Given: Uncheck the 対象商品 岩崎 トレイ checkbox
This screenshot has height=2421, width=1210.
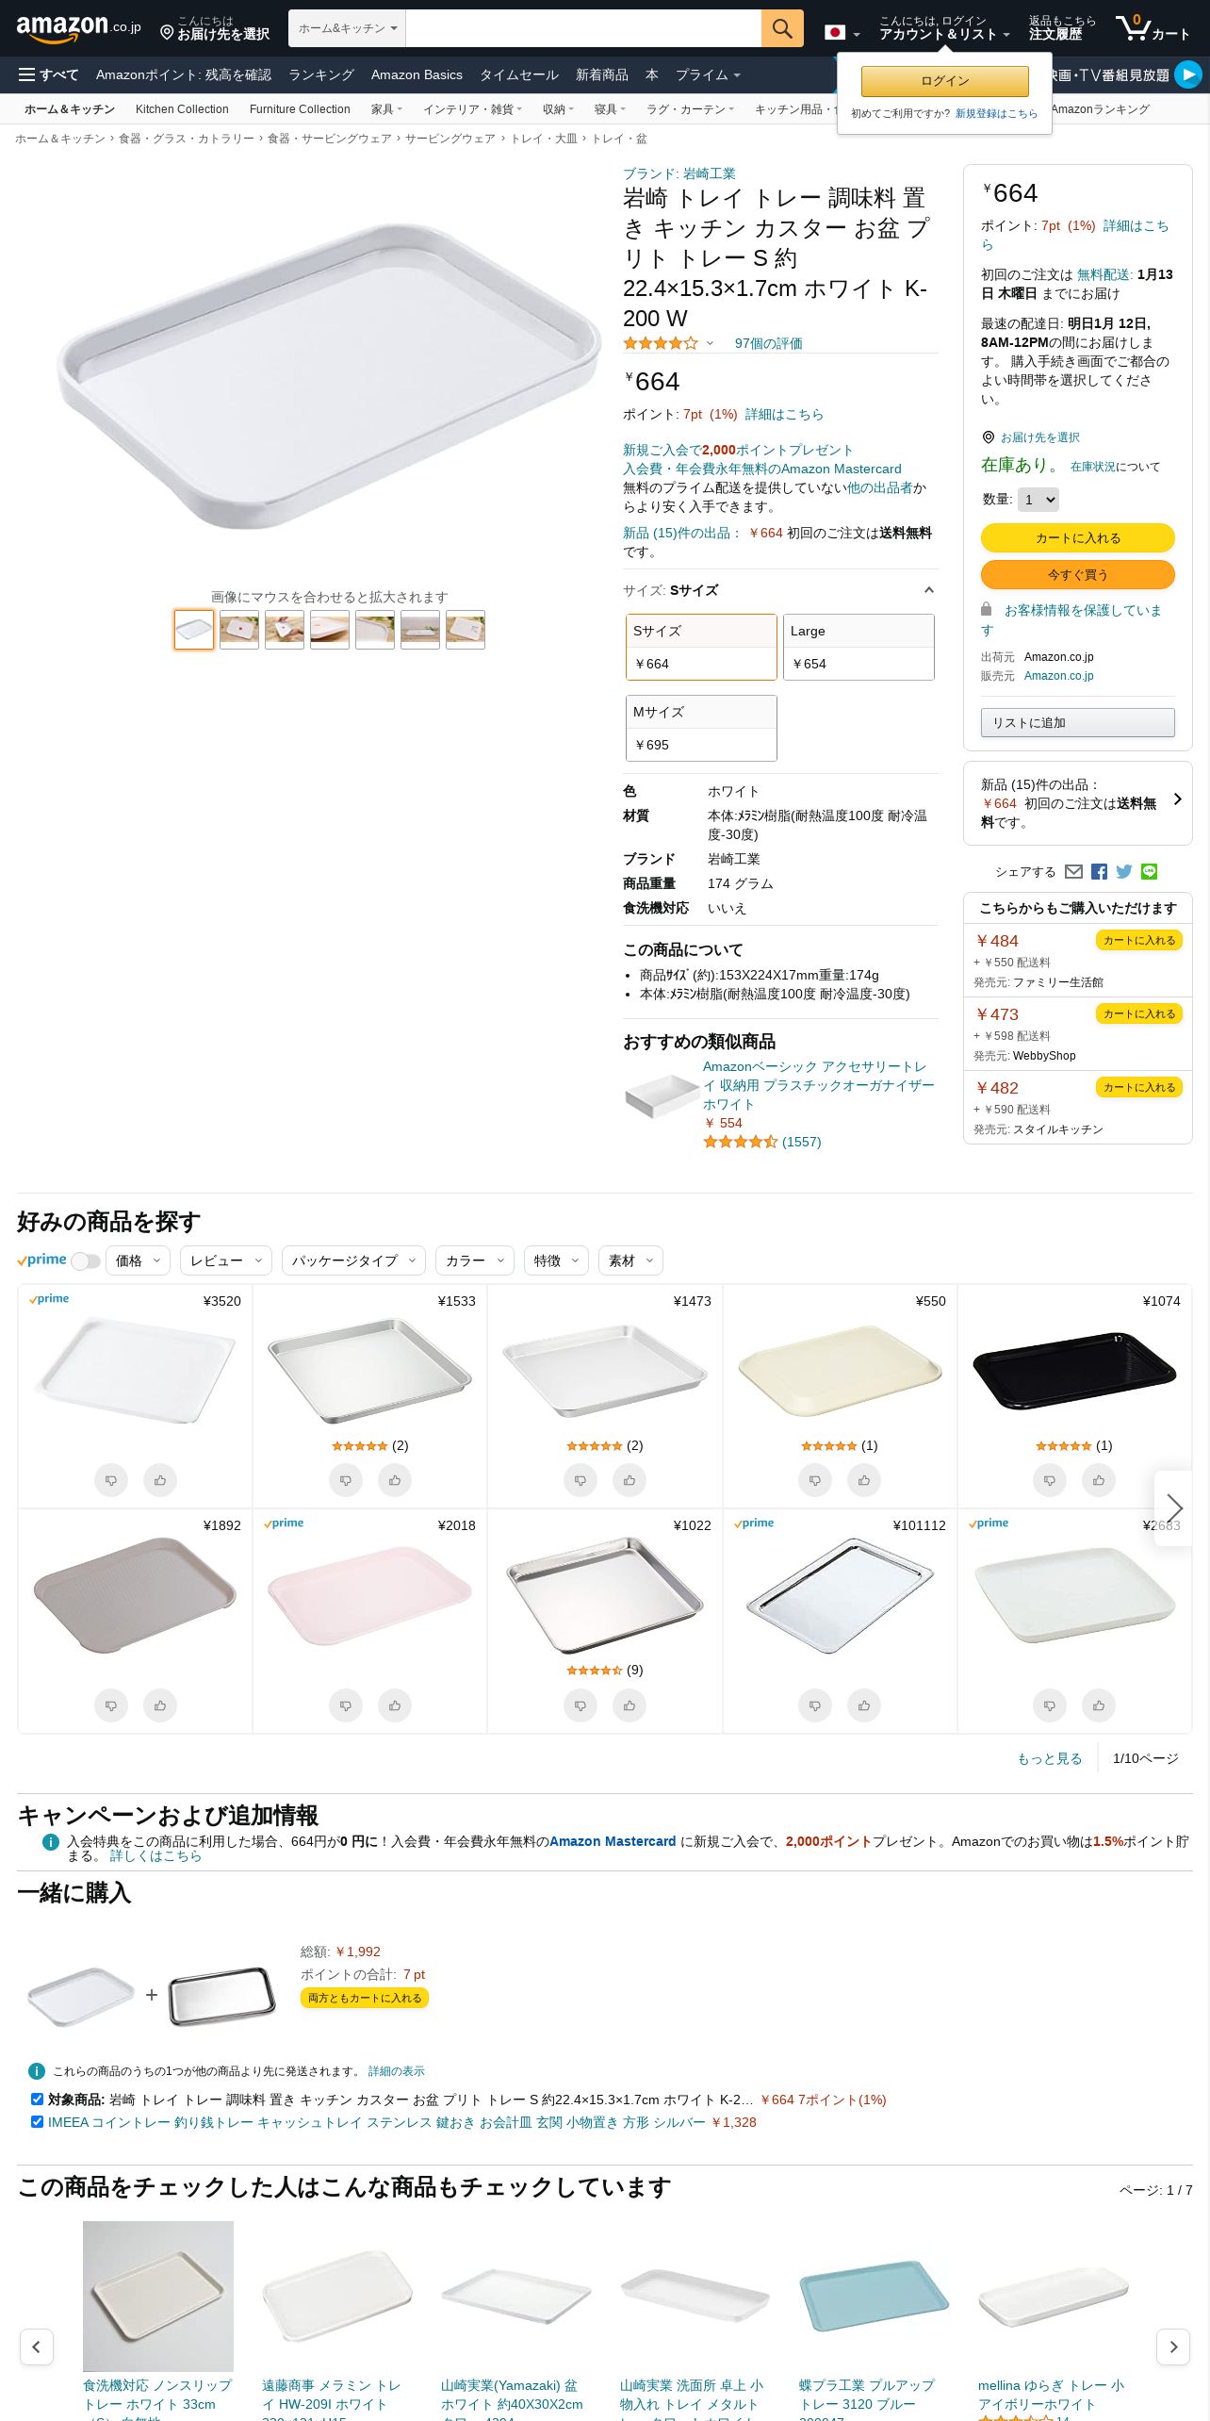Looking at the screenshot, I should [37, 2100].
